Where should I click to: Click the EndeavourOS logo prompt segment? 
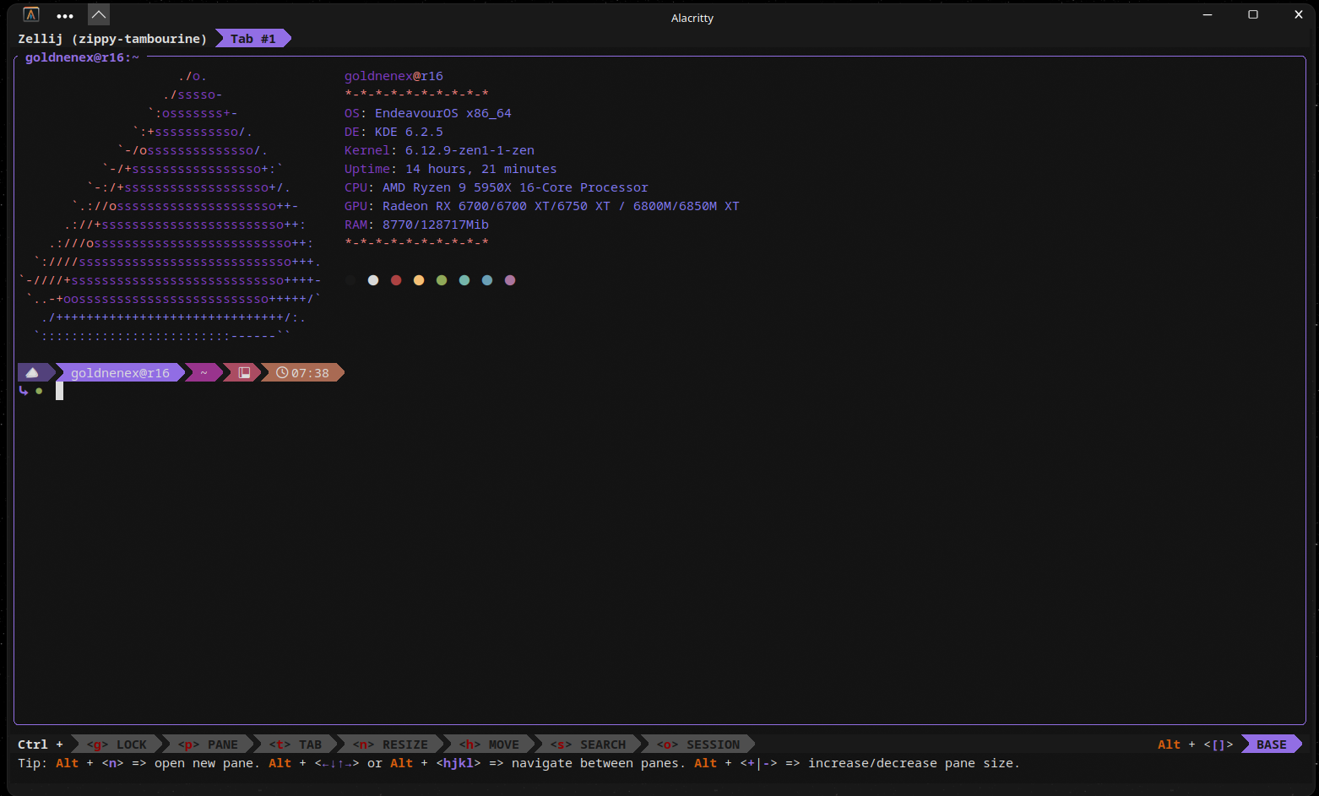pyautogui.click(x=32, y=372)
